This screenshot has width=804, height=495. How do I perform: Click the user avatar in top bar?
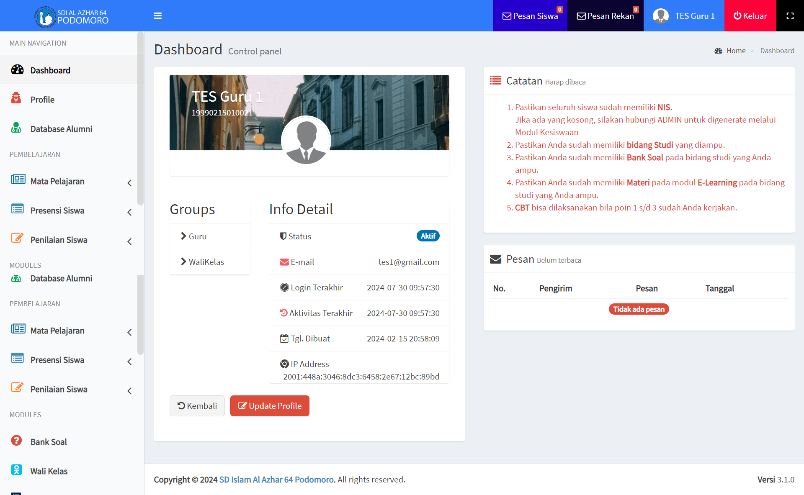pyautogui.click(x=660, y=16)
